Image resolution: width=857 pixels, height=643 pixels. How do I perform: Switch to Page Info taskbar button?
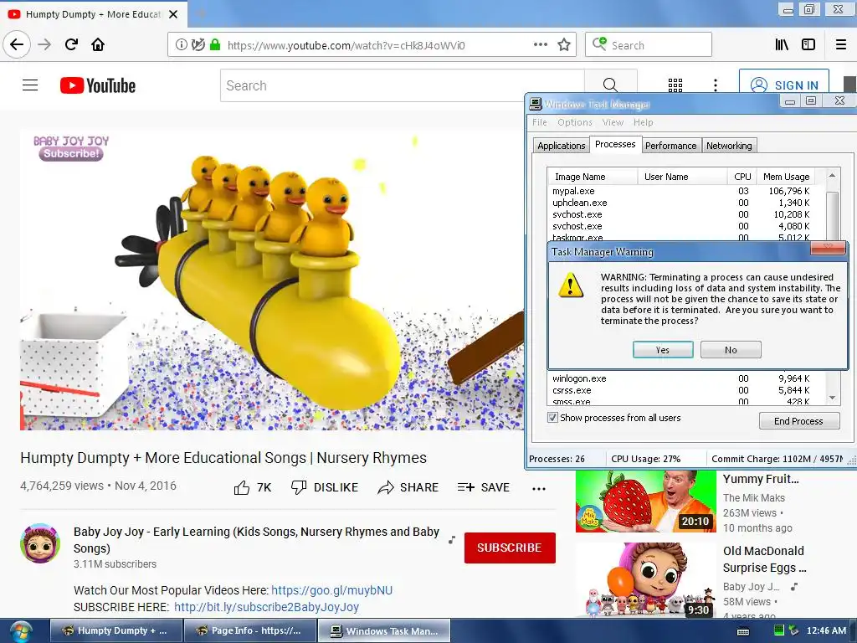[250, 631]
